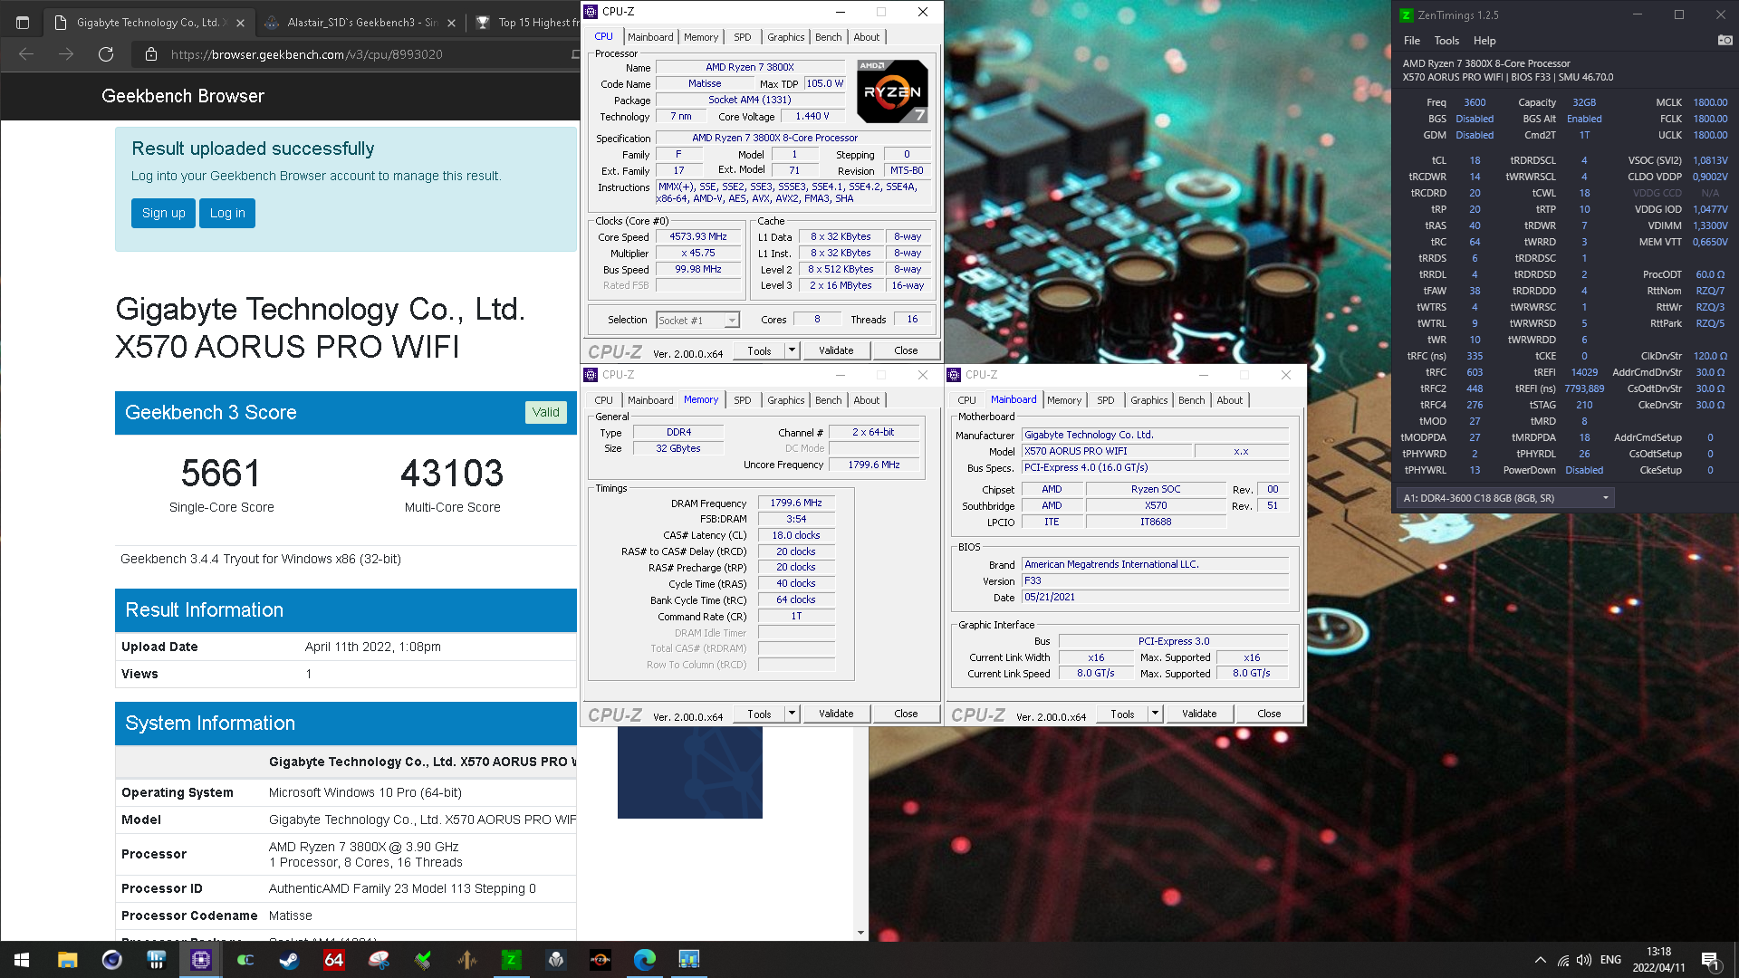Expand Tools arrow in CPU-Z CPU window
Image resolution: width=1739 pixels, height=978 pixels.
pyautogui.click(x=792, y=350)
